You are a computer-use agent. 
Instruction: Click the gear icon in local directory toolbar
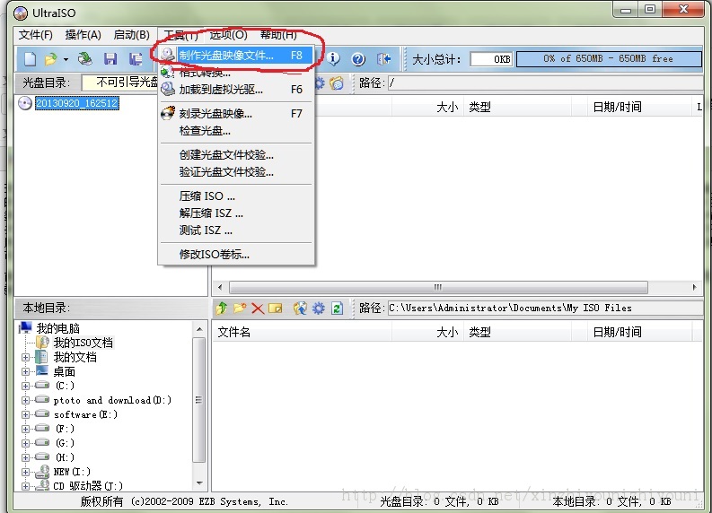point(319,309)
